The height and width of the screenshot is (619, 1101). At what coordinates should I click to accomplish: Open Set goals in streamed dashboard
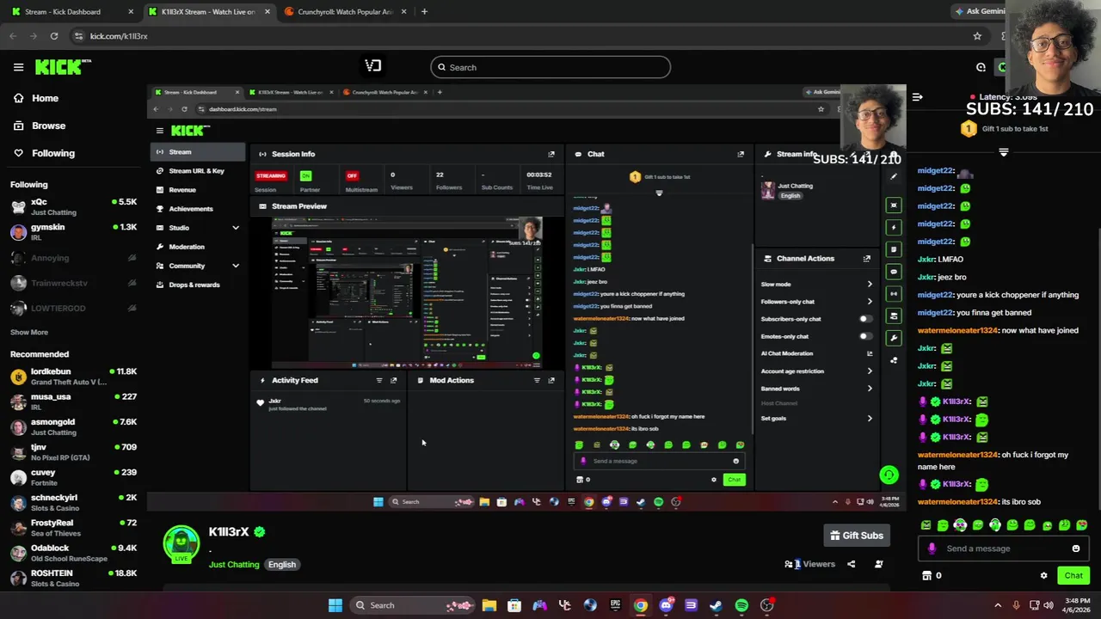tap(817, 419)
